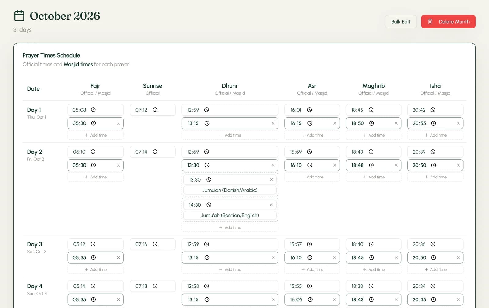Image resolution: width=489 pixels, height=308 pixels.
Task: Open clock picker for Day 2 Maghrib masjid 18:48
Action: pyautogui.click(x=371, y=165)
